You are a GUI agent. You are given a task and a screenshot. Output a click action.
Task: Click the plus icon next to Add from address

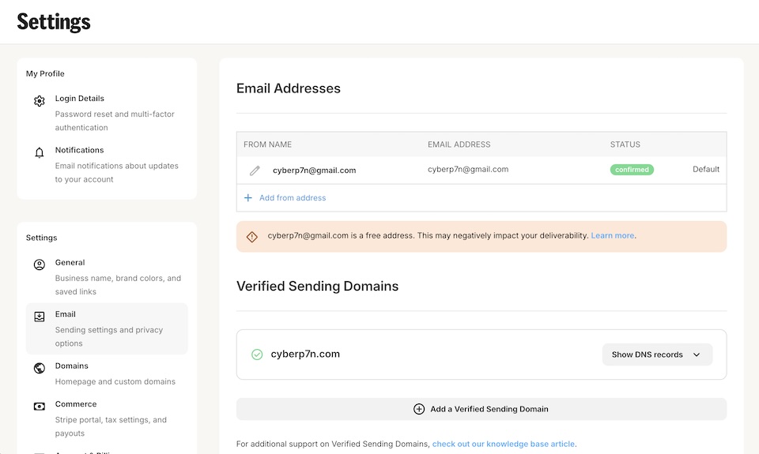[x=248, y=198]
